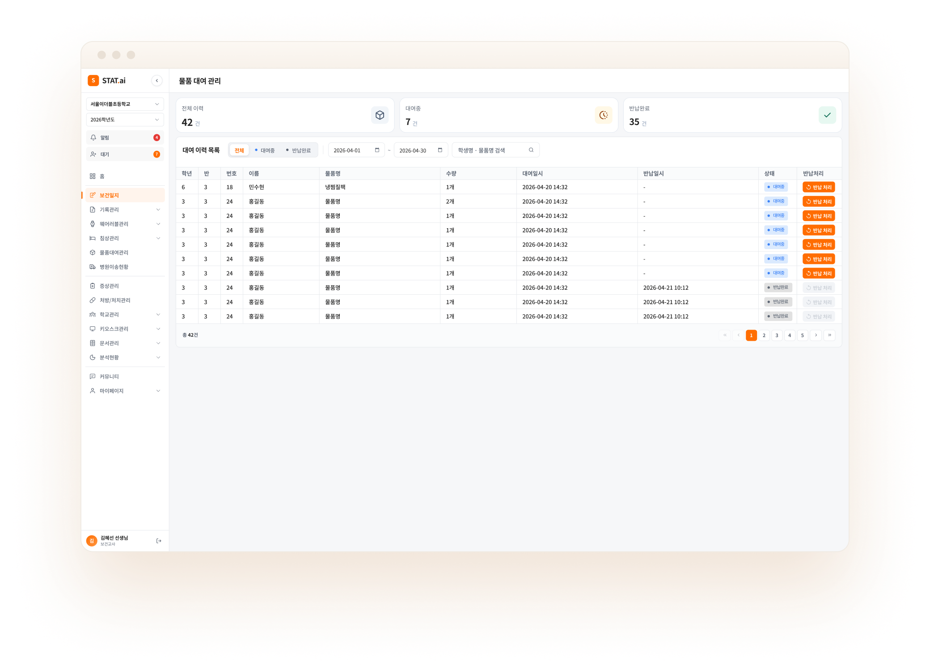Open calendar for end date 2026-04-30

[x=440, y=150]
